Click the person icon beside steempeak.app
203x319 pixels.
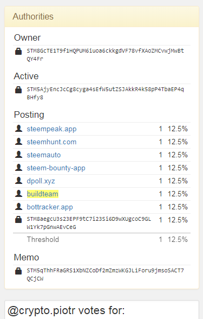pos(18,129)
